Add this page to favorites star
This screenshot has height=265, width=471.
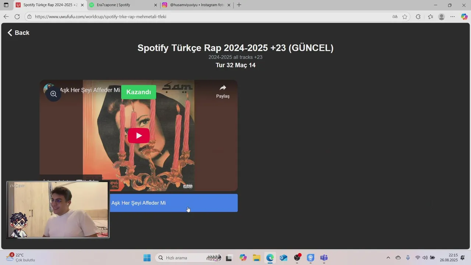(x=405, y=17)
